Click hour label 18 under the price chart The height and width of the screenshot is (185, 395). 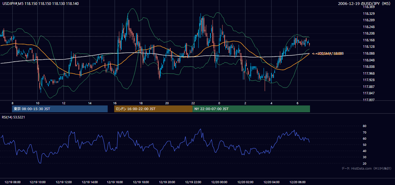coord(141,103)
